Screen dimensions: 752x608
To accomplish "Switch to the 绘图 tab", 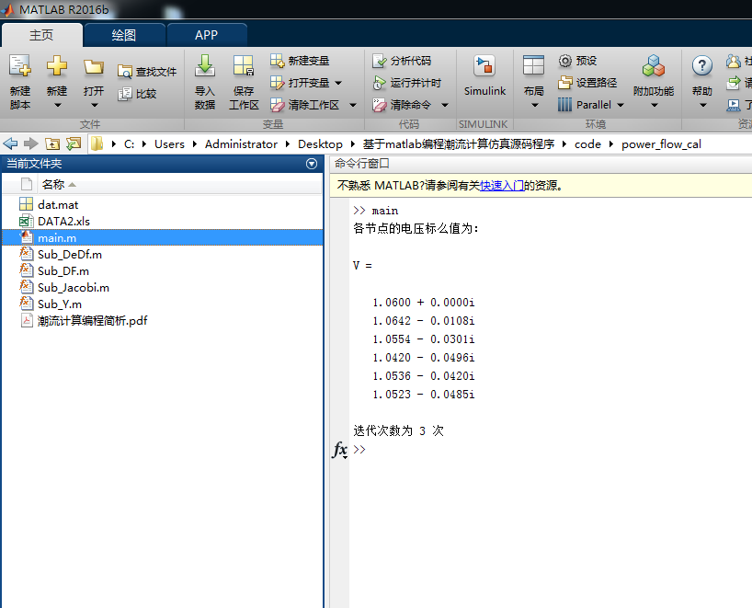I will click(x=124, y=35).
